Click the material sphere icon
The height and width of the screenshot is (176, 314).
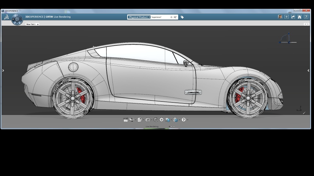(x=131, y=120)
